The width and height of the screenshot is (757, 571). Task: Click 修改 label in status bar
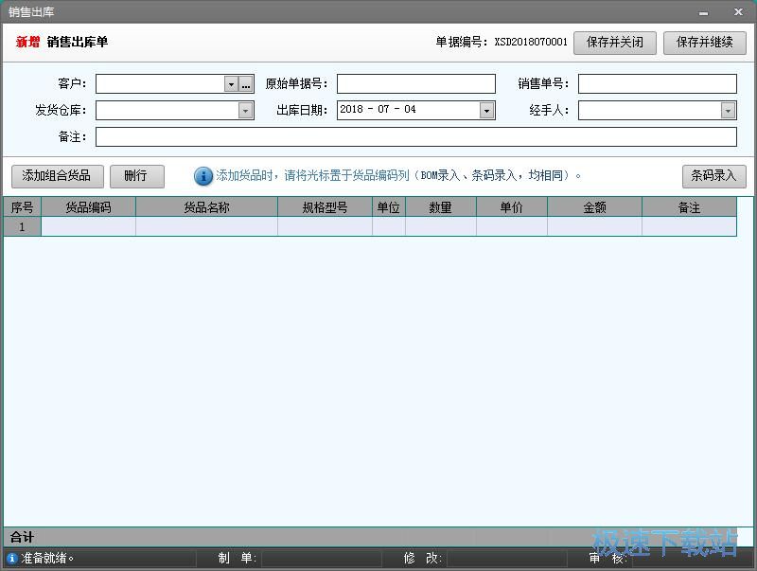pos(423,559)
